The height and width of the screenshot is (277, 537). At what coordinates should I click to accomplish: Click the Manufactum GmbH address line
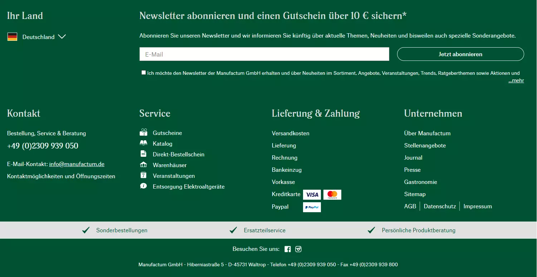click(268, 264)
